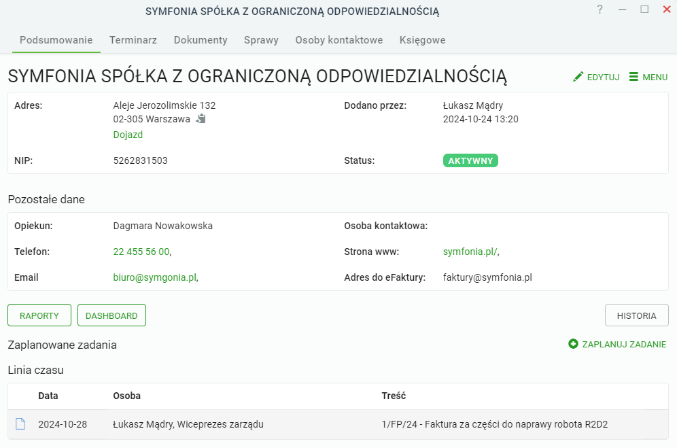Viewport: 677px width, 448px height.
Task: Visit the symfonia.pl/ website link
Action: point(470,252)
